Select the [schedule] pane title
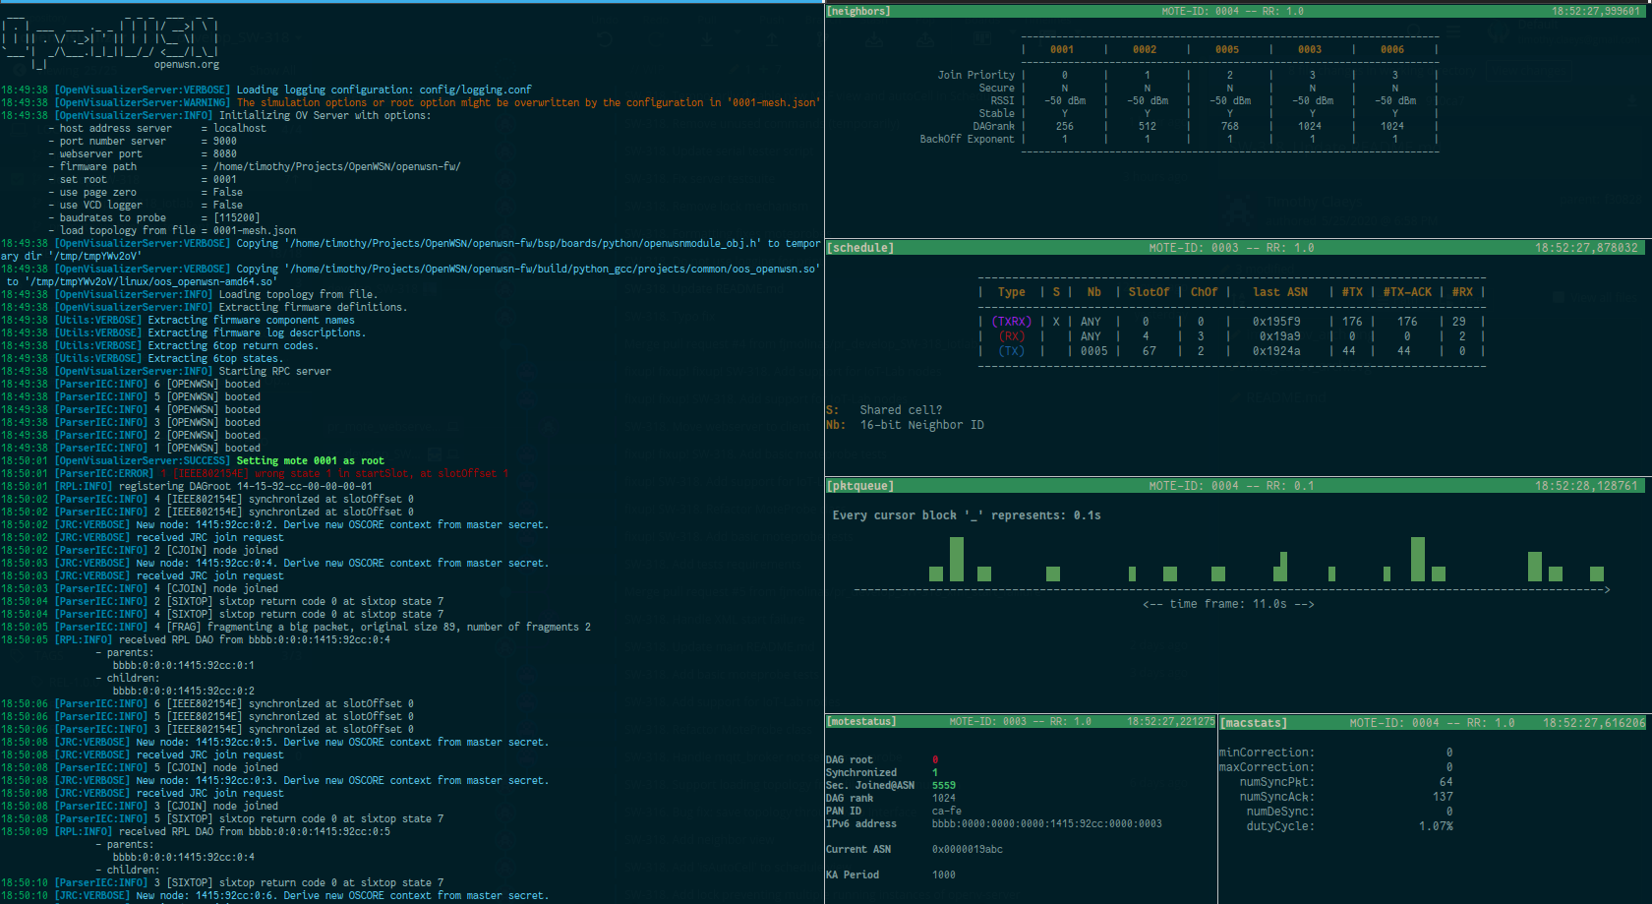 pyautogui.click(x=860, y=248)
